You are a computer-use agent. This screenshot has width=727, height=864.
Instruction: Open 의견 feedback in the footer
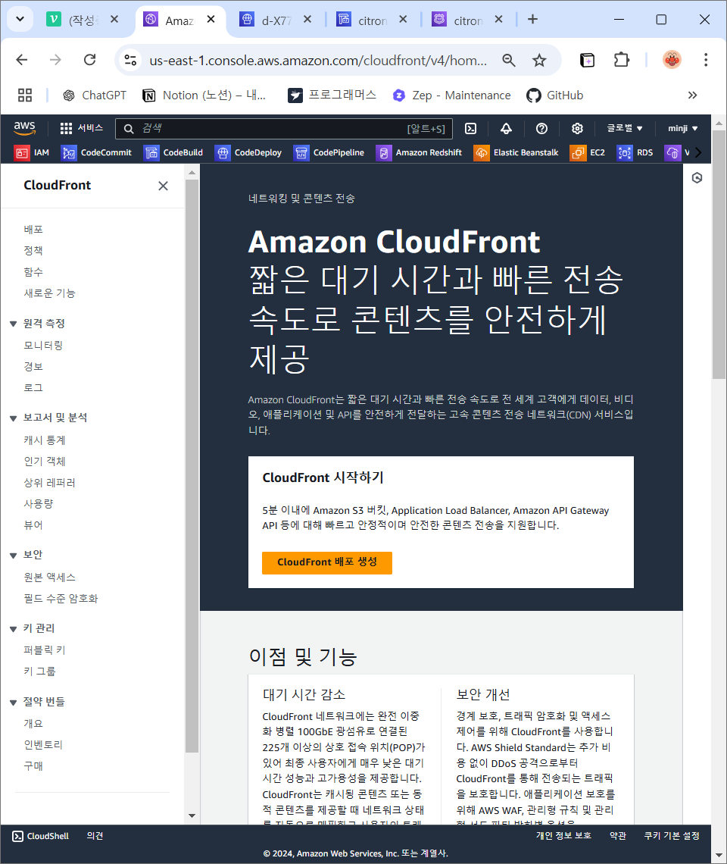point(95,836)
